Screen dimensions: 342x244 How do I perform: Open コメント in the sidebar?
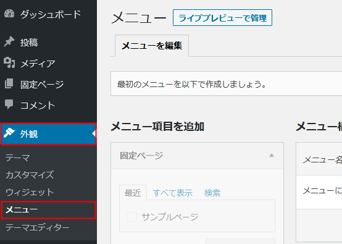38,106
